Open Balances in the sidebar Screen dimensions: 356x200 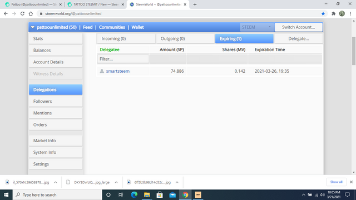pyautogui.click(x=56, y=51)
